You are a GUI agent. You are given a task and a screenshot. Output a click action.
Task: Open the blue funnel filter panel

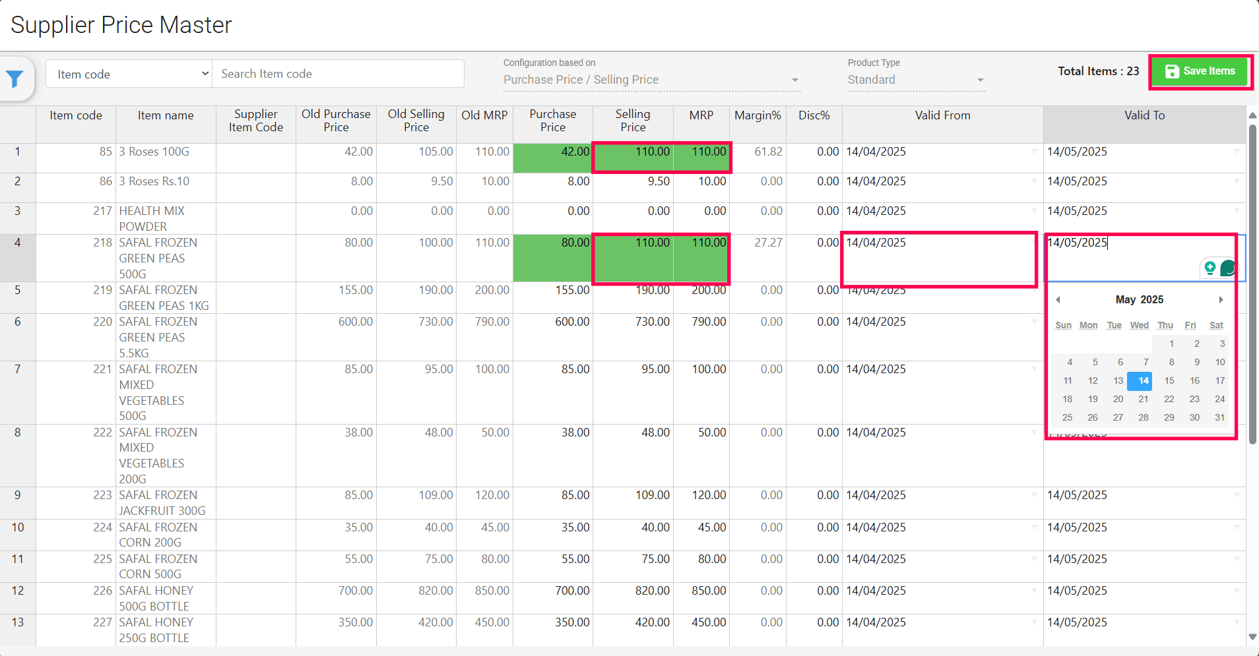15,79
